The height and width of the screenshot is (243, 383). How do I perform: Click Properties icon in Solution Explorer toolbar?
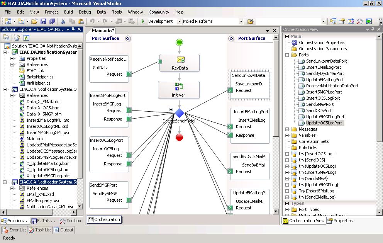(x=6, y=37)
